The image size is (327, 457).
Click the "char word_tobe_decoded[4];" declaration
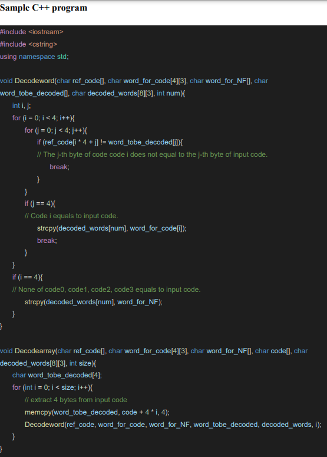pos(57,375)
